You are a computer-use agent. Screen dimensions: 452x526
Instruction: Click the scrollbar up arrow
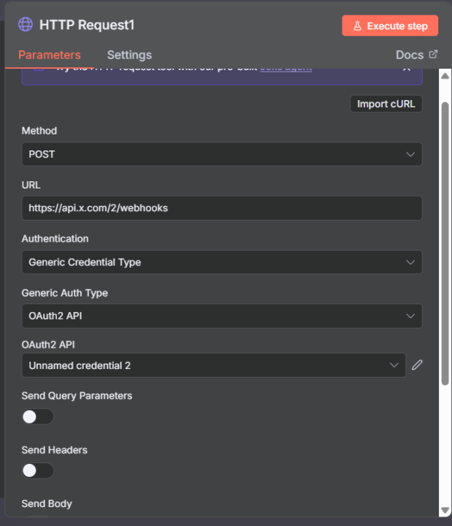pyautogui.click(x=445, y=76)
